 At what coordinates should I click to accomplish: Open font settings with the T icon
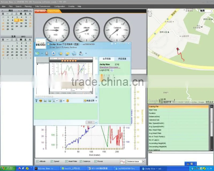(x=36, y=101)
